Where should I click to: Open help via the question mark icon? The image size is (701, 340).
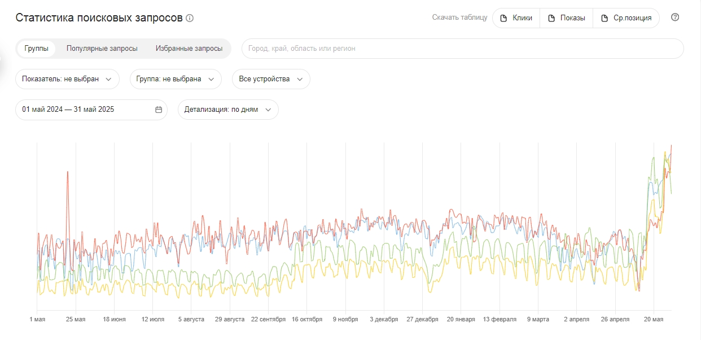pos(675,17)
